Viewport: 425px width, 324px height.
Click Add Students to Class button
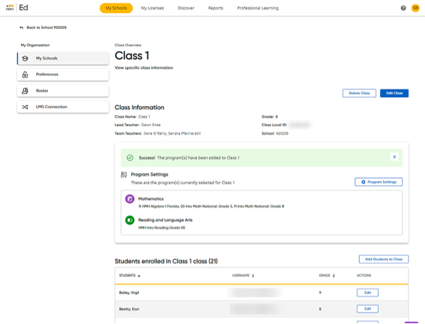point(383,259)
